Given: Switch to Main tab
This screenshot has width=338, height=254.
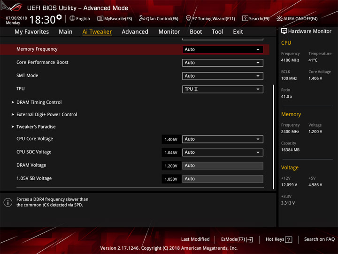Looking at the screenshot, I should pyautogui.click(x=66, y=32).
